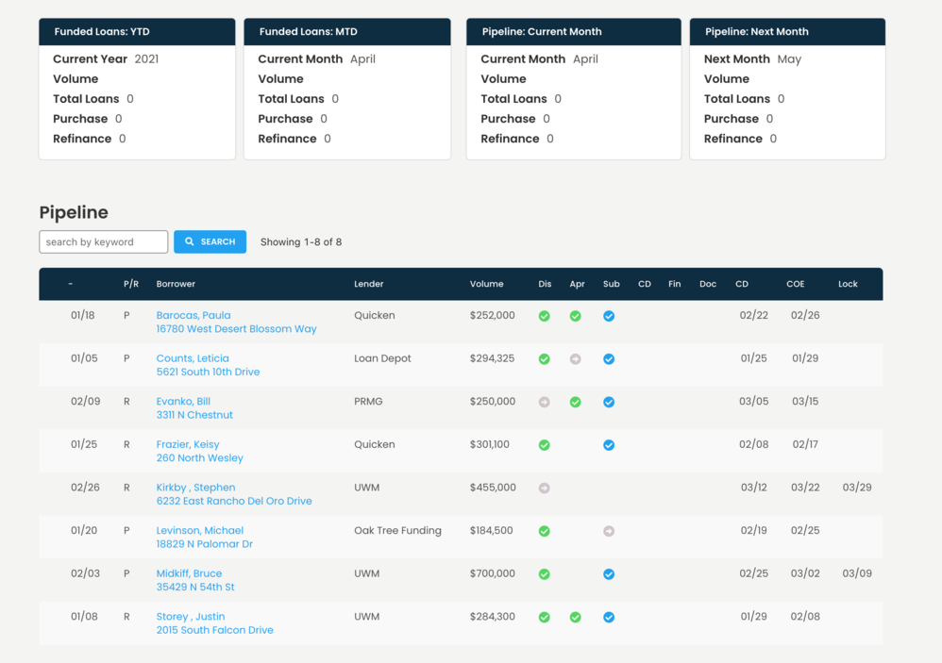Select the Pipeline: Next Month card header
Screen dimensions: 942x663
click(787, 31)
